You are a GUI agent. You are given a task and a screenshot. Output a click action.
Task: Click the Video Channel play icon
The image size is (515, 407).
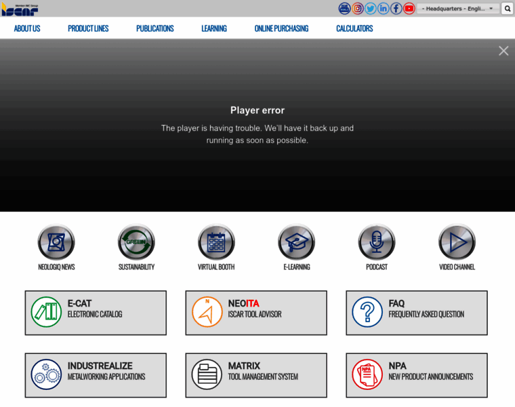tap(457, 242)
